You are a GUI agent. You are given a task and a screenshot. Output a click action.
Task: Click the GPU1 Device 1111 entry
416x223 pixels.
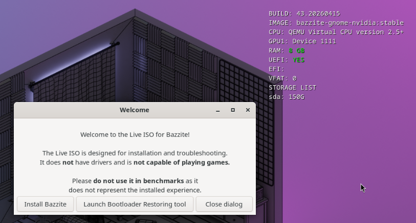(x=302, y=41)
